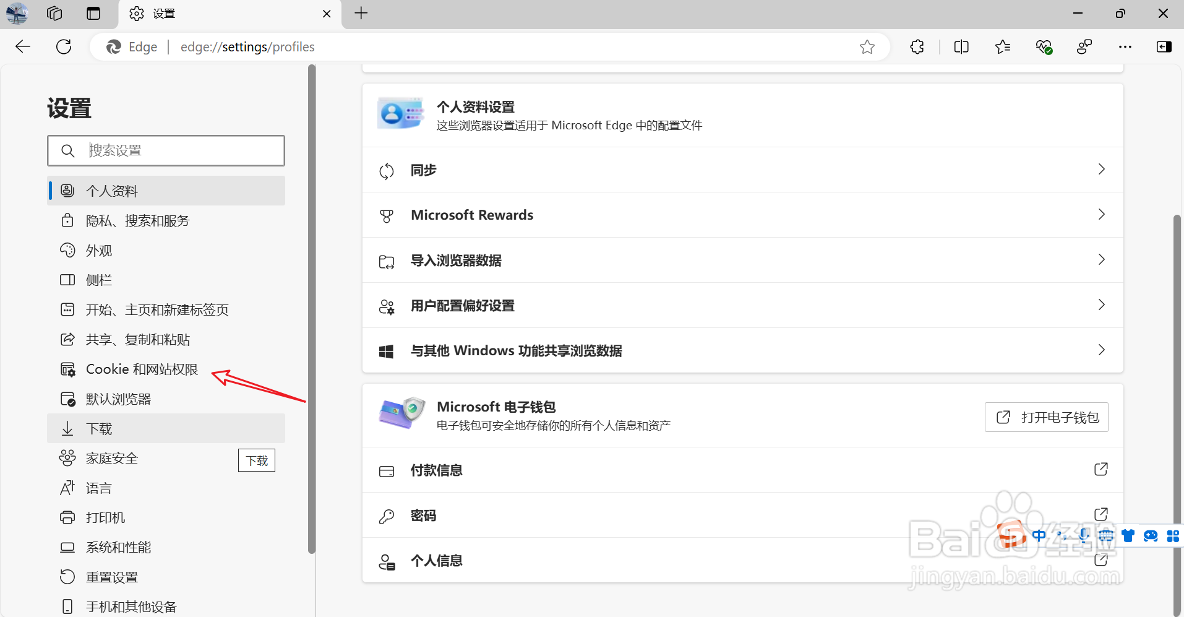Select the 设置 browser tab
Image resolution: width=1184 pixels, height=617 pixels.
229,14
